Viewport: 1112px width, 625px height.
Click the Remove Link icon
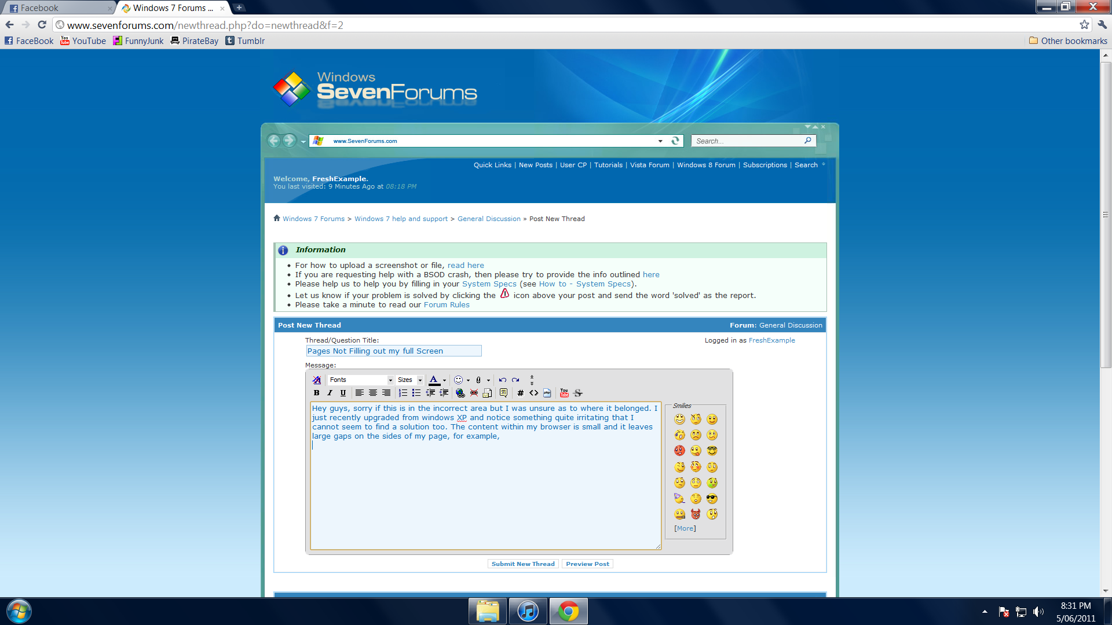click(474, 393)
